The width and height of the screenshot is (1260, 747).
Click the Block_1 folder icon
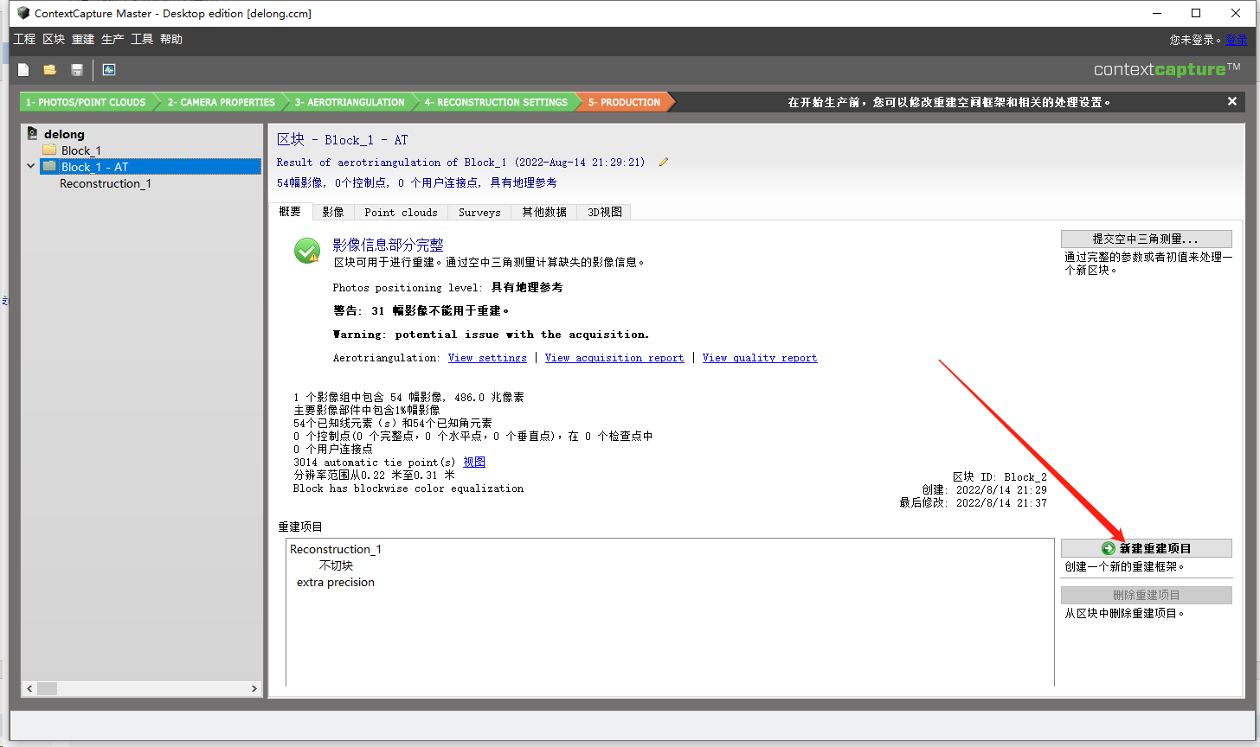click(x=49, y=150)
